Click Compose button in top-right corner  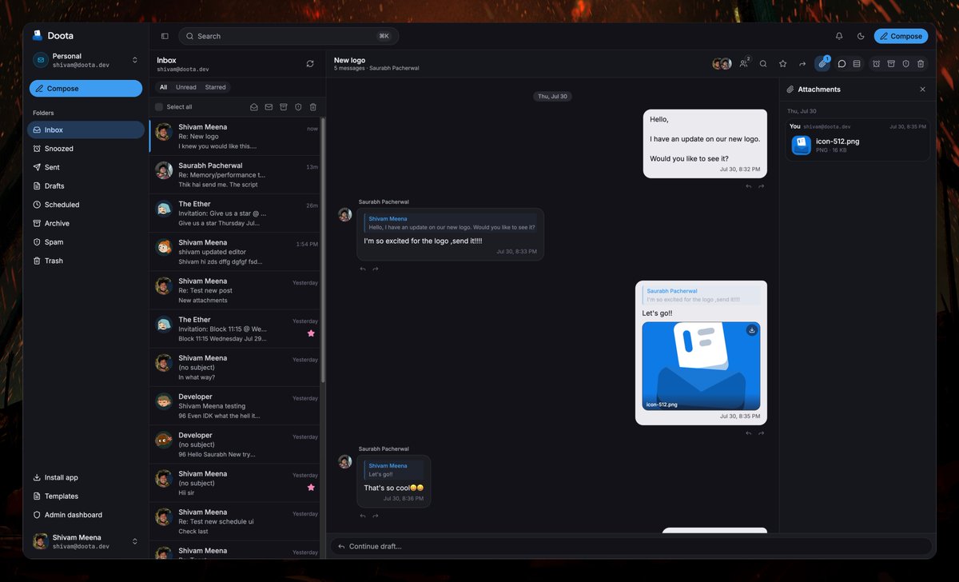[x=901, y=36]
